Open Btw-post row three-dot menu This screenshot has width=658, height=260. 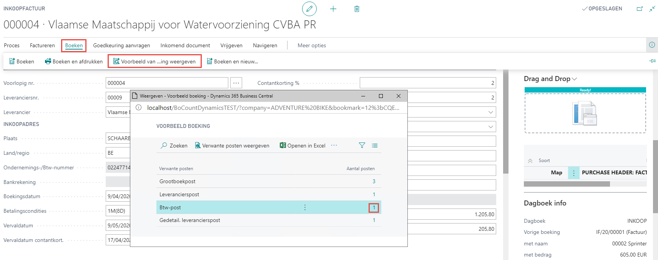point(305,207)
